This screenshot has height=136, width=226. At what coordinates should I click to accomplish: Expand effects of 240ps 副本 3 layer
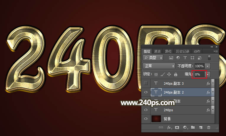(x=213, y=83)
